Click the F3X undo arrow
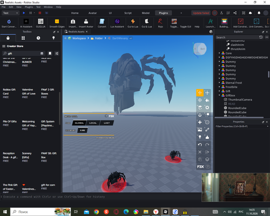The image size is (270, 216). point(200,145)
